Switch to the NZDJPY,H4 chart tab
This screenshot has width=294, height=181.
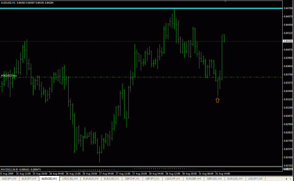9,179
